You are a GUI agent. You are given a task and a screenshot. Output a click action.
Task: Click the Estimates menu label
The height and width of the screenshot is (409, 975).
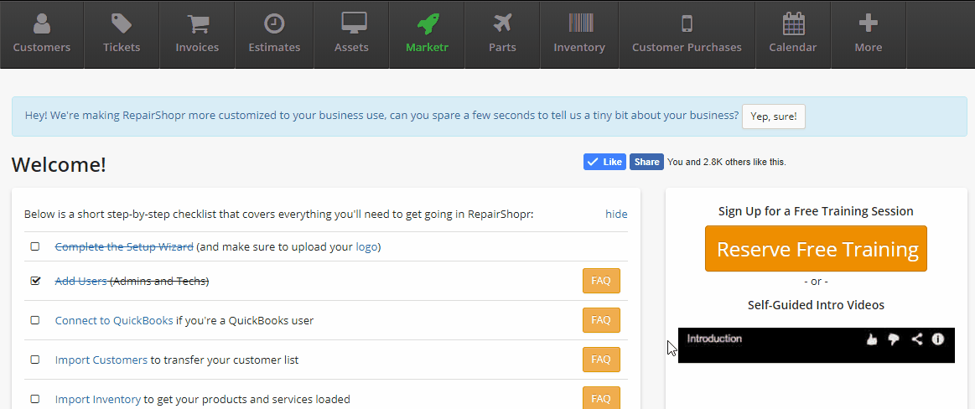(x=274, y=47)
